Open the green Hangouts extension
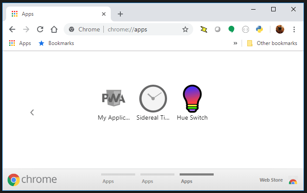Viewport: 307px width, 193px height. pos(232,29)
